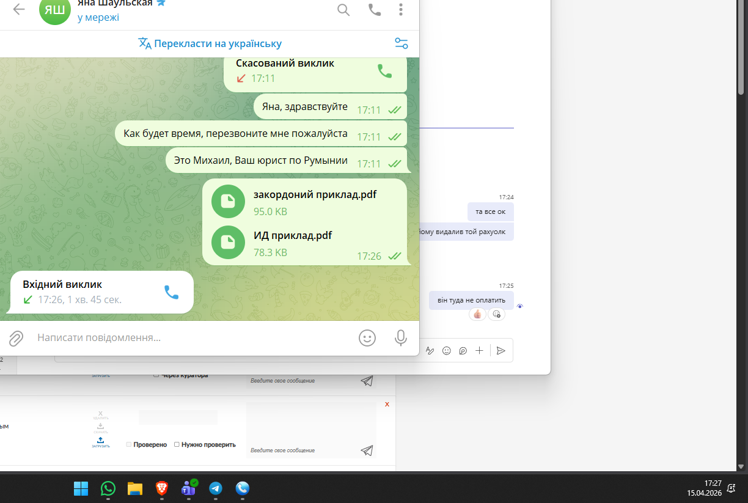Open taskbar clock showing 17:27
The width and height of the screenshot is (748, 503).
(x=704, y=488)
